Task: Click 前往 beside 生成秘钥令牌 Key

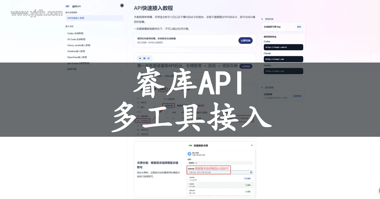Action: (x=299, y=27)
